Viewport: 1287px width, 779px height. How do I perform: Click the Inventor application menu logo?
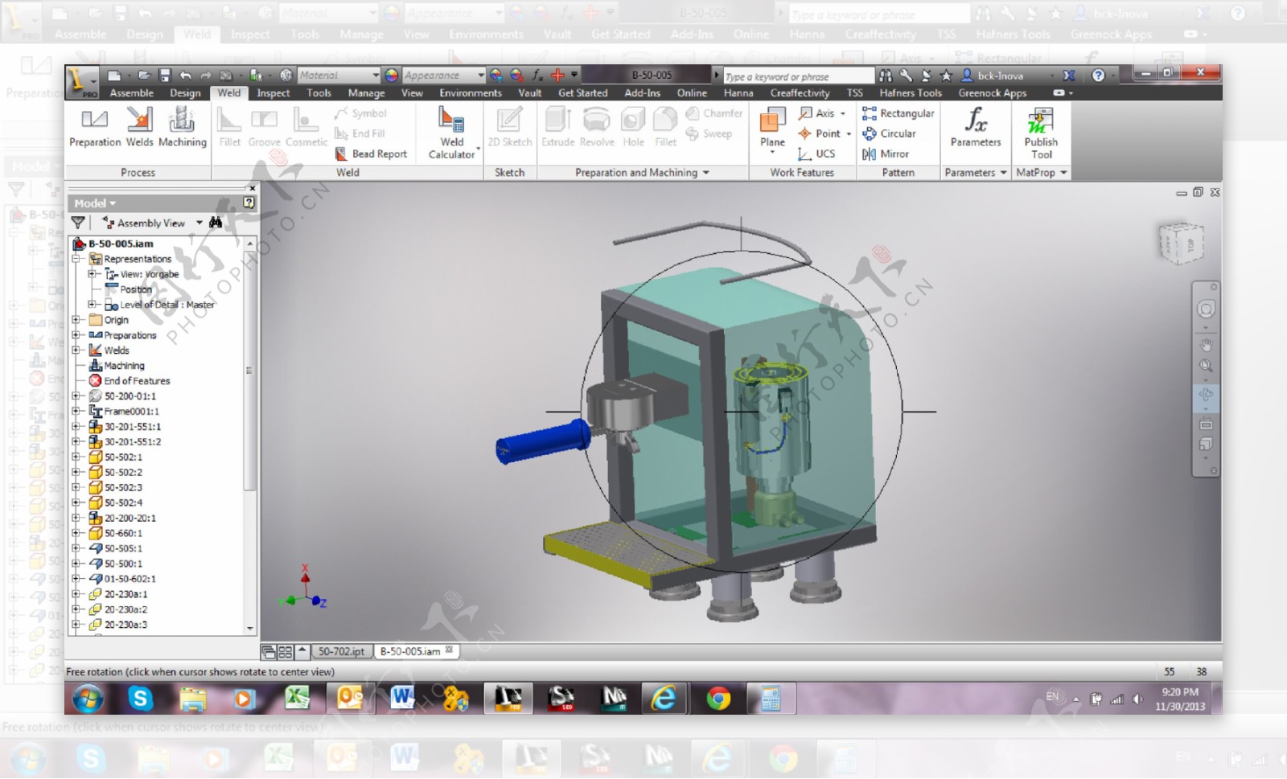[x=81, y=82]
